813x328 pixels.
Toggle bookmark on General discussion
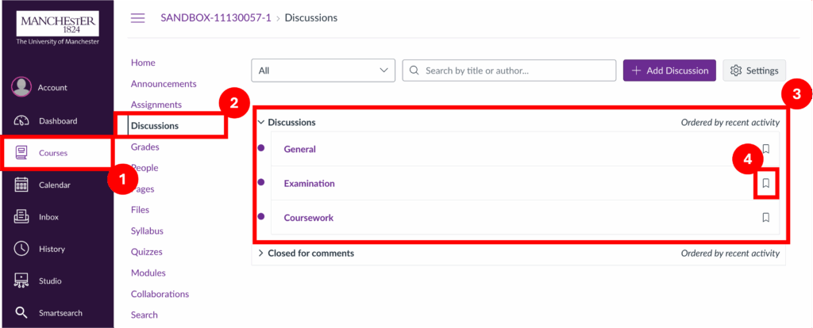(x=765, y=149)
